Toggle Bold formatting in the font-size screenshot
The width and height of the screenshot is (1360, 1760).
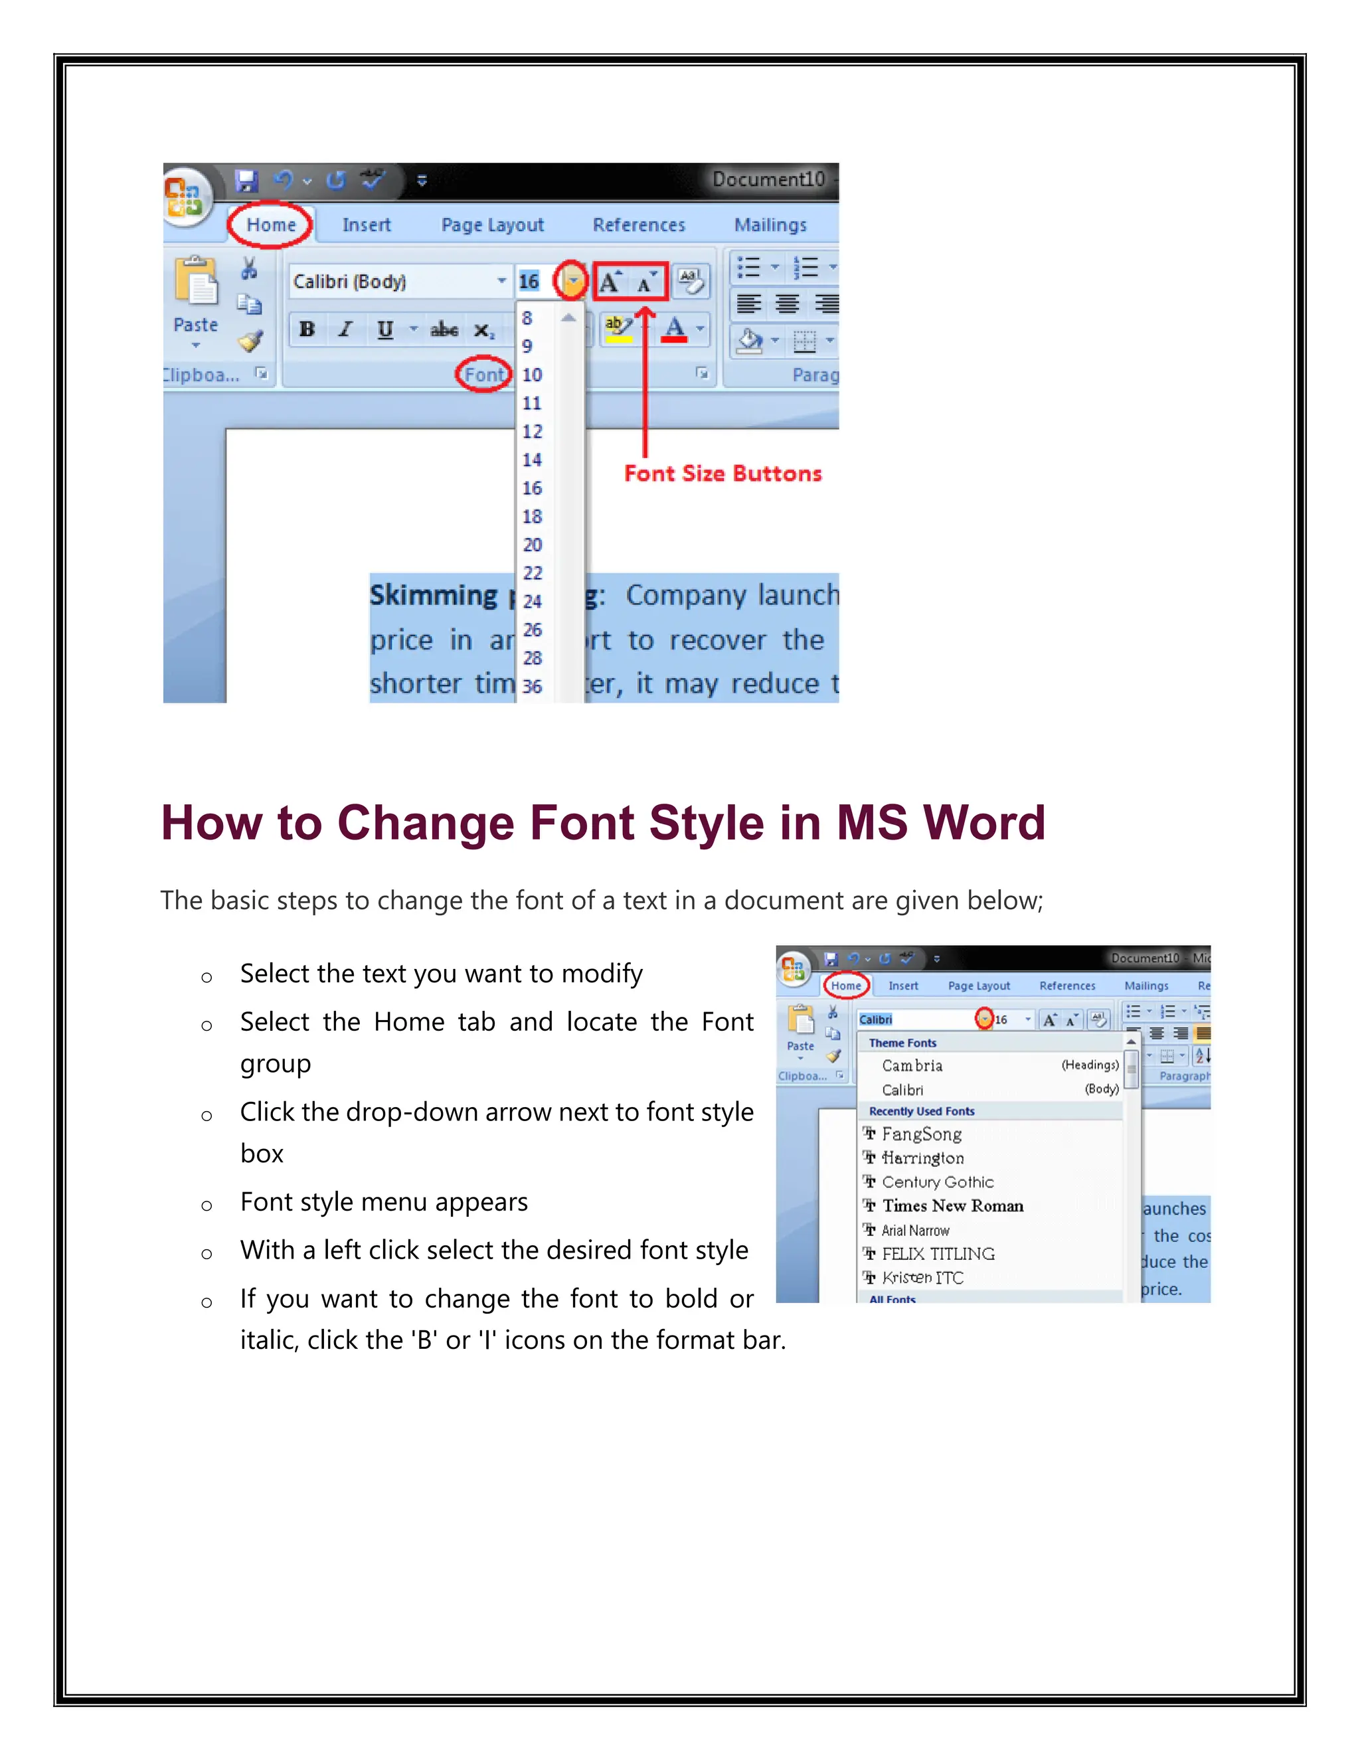tap(307, 329)
